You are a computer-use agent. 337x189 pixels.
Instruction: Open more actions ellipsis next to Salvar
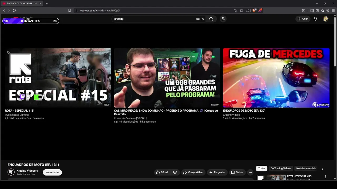click(250, 172)
